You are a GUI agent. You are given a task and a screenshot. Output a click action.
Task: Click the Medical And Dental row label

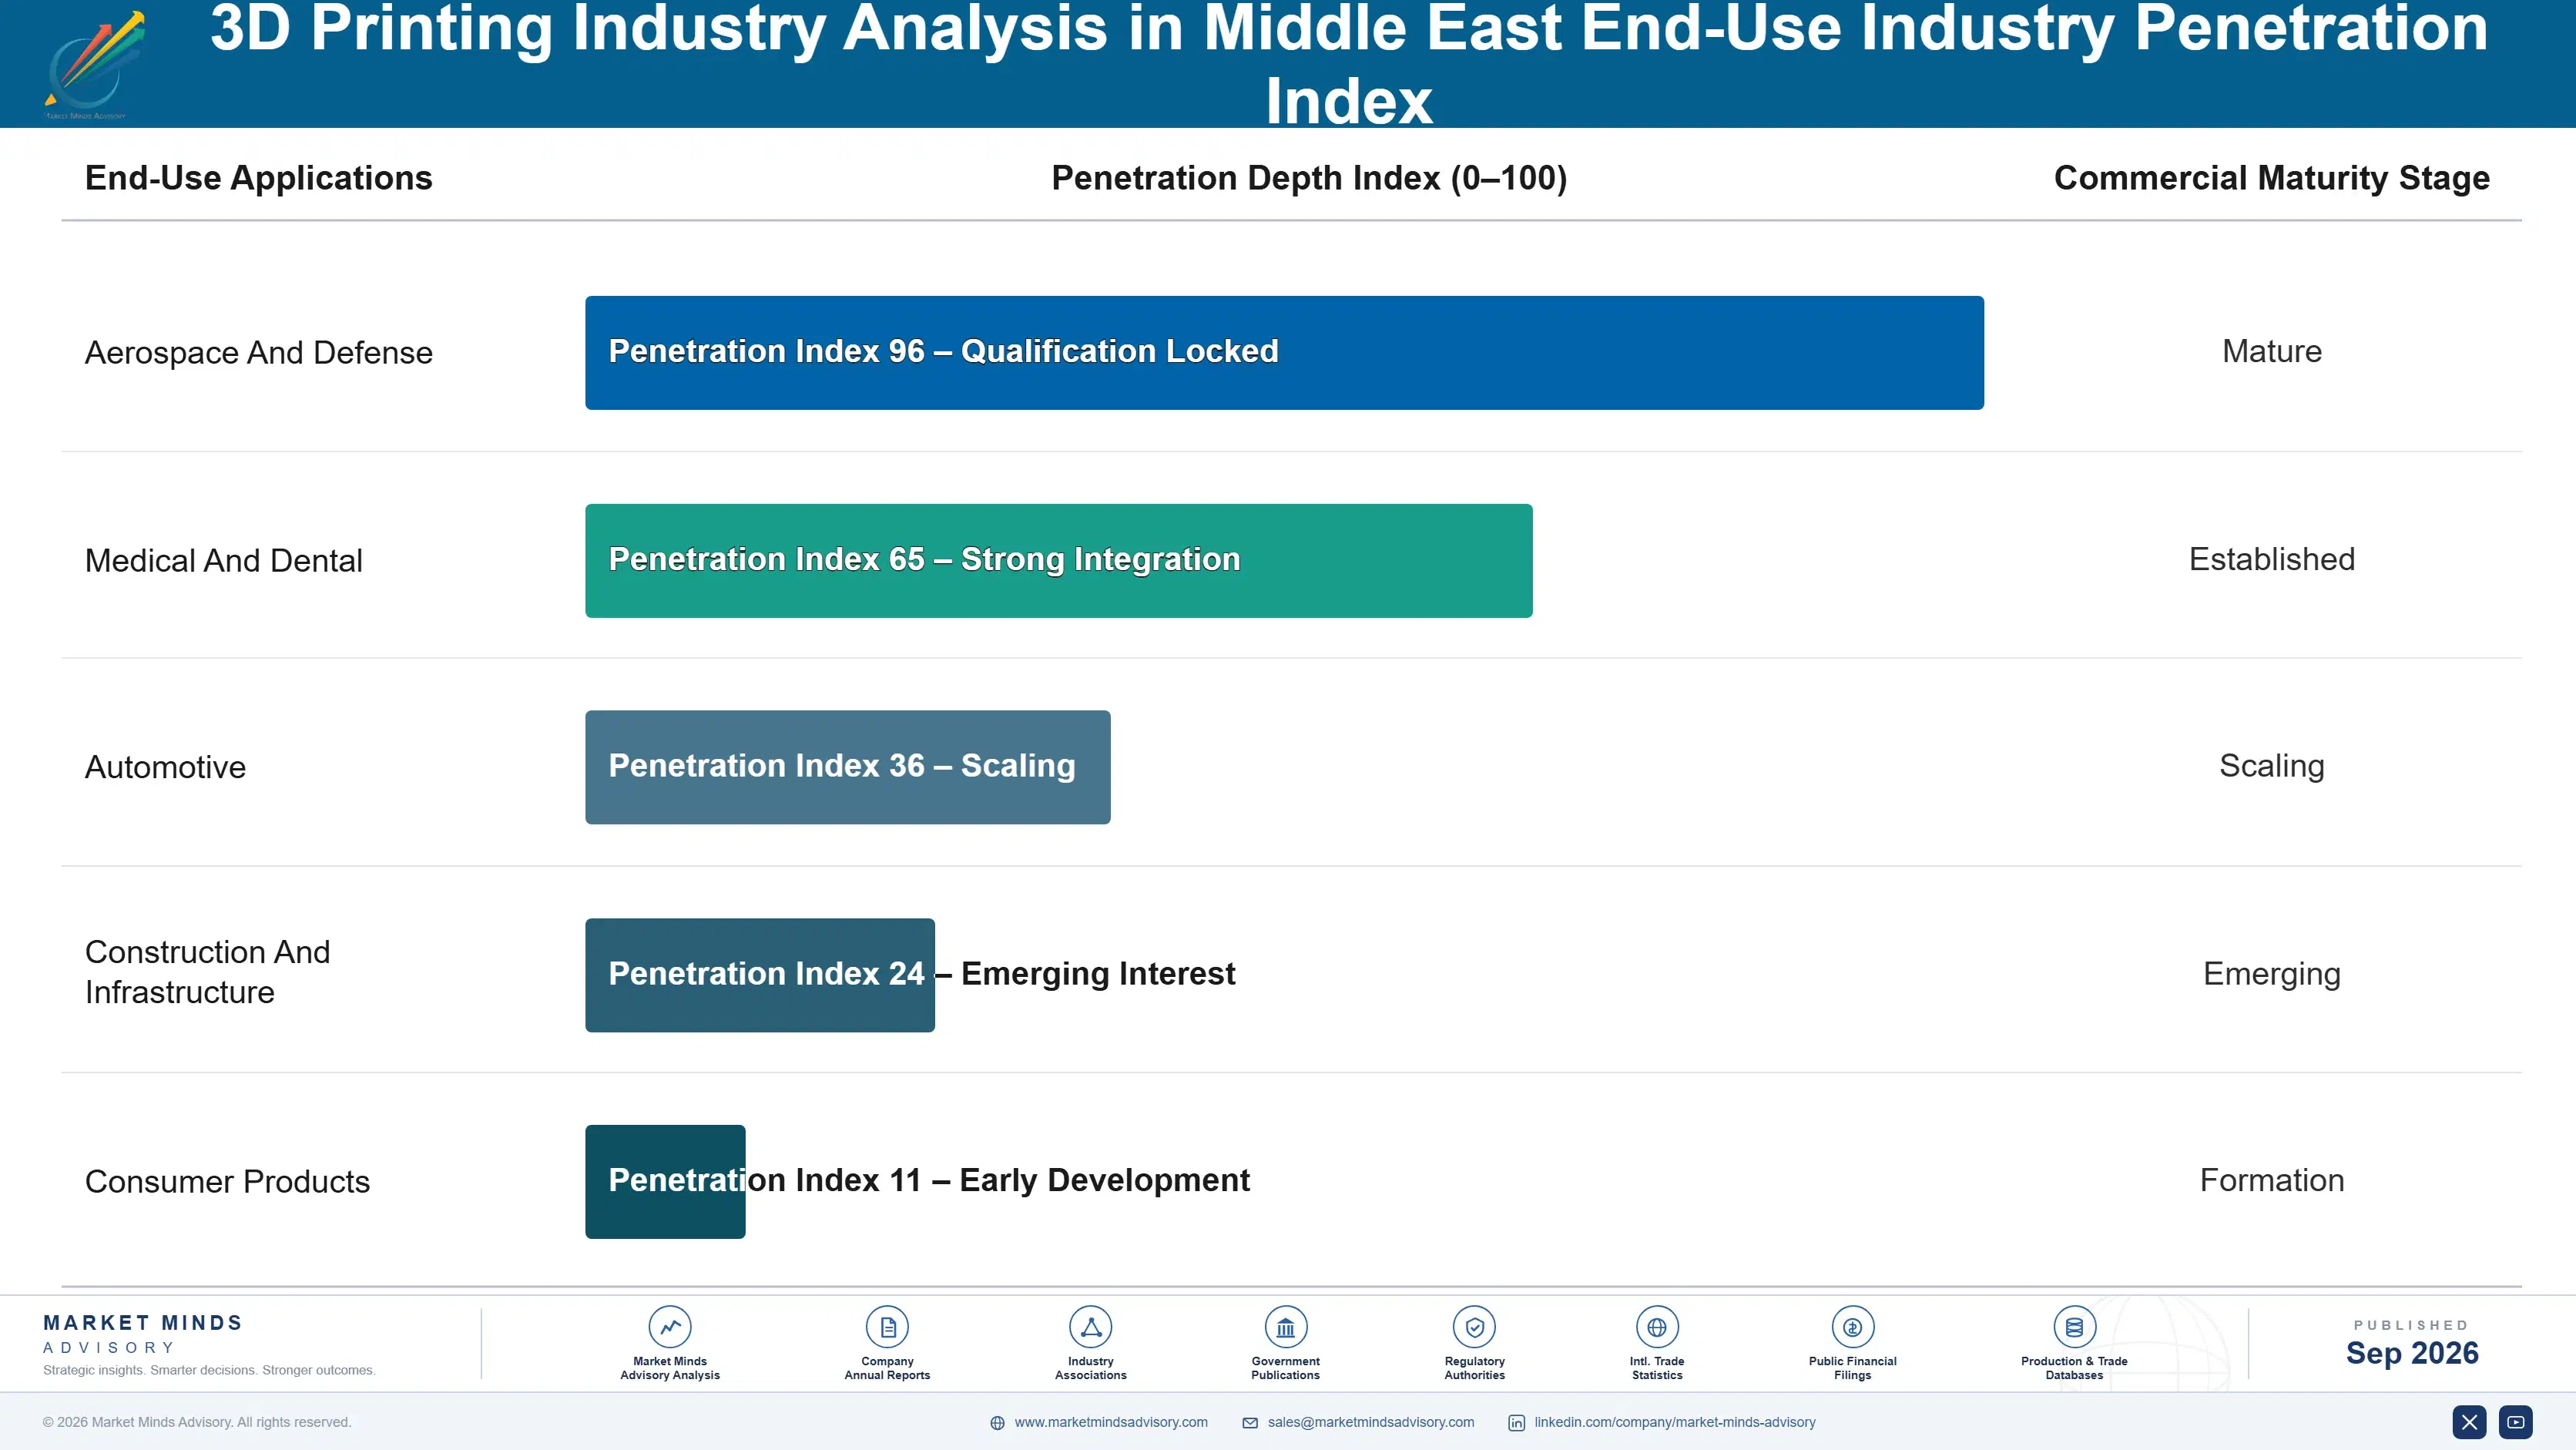click(x=223, y=561)
